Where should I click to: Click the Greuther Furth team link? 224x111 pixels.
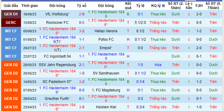(57, 99)
